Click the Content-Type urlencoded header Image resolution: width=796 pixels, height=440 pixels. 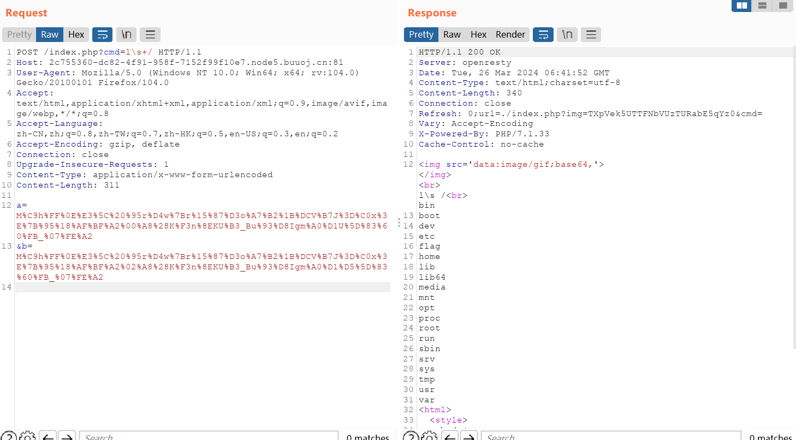145,175
